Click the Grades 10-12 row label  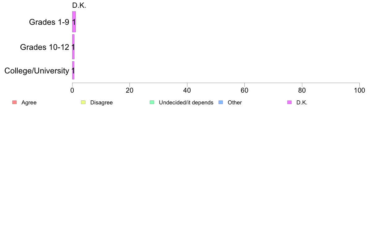pos(45,47)
